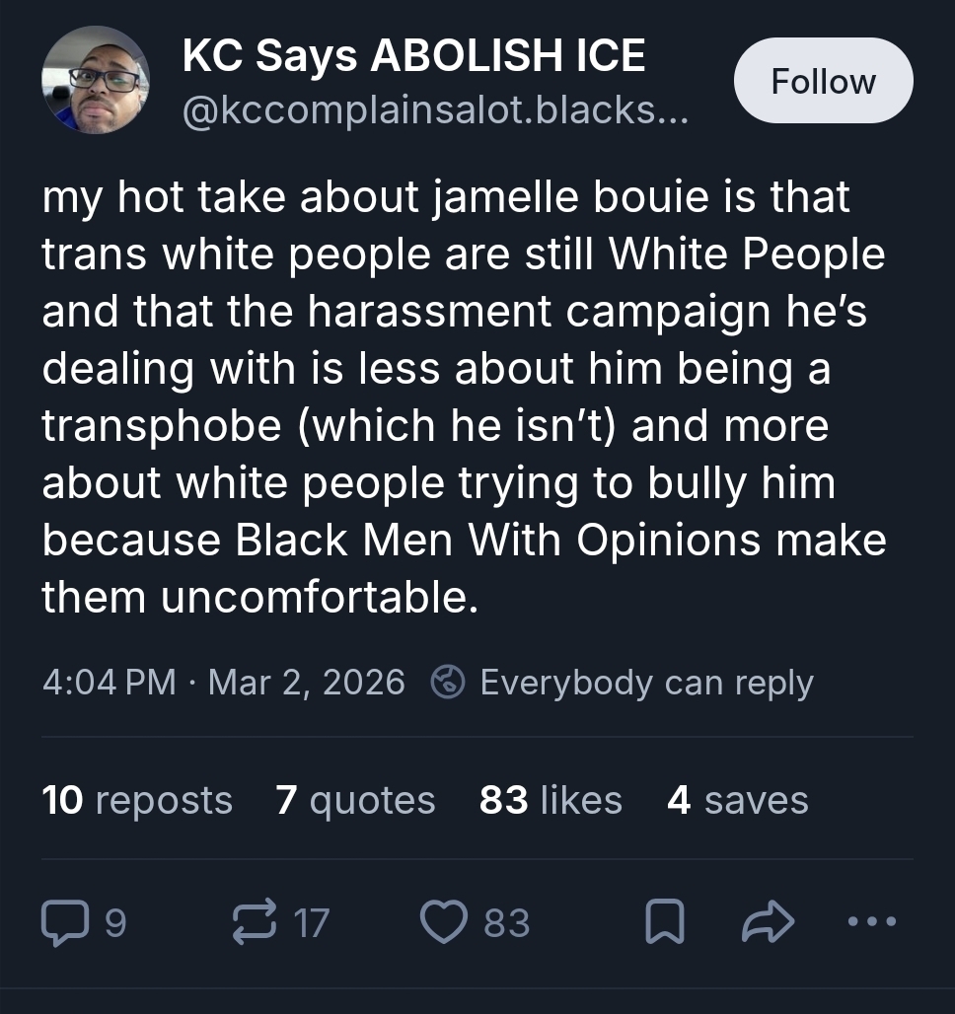Viewport: 955px width, 1014px height.
Task: Click the post body text
Action: click(x=464, y=398)
